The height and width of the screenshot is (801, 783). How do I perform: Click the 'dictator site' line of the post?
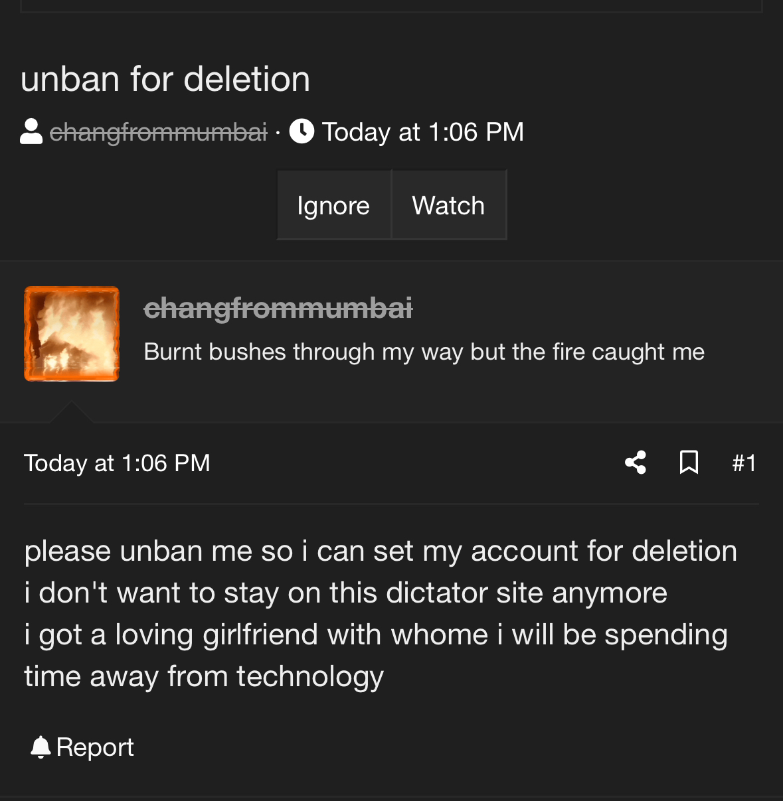(x=345, y=593)
